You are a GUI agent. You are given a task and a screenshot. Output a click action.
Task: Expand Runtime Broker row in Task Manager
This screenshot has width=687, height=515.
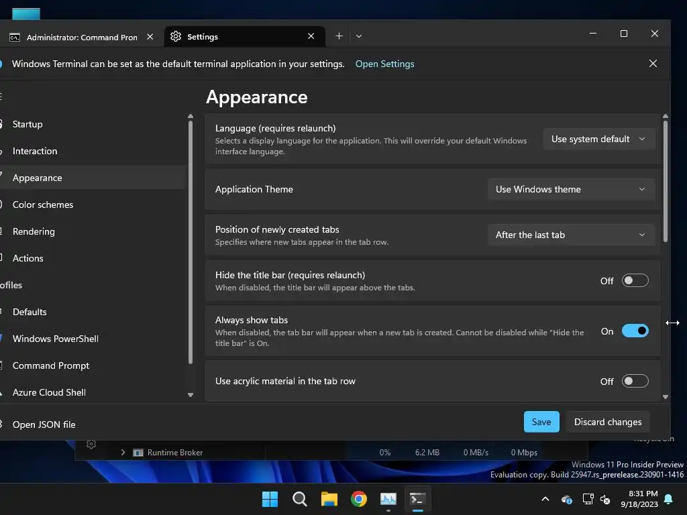pyautogui.click(x=123, y=453)
